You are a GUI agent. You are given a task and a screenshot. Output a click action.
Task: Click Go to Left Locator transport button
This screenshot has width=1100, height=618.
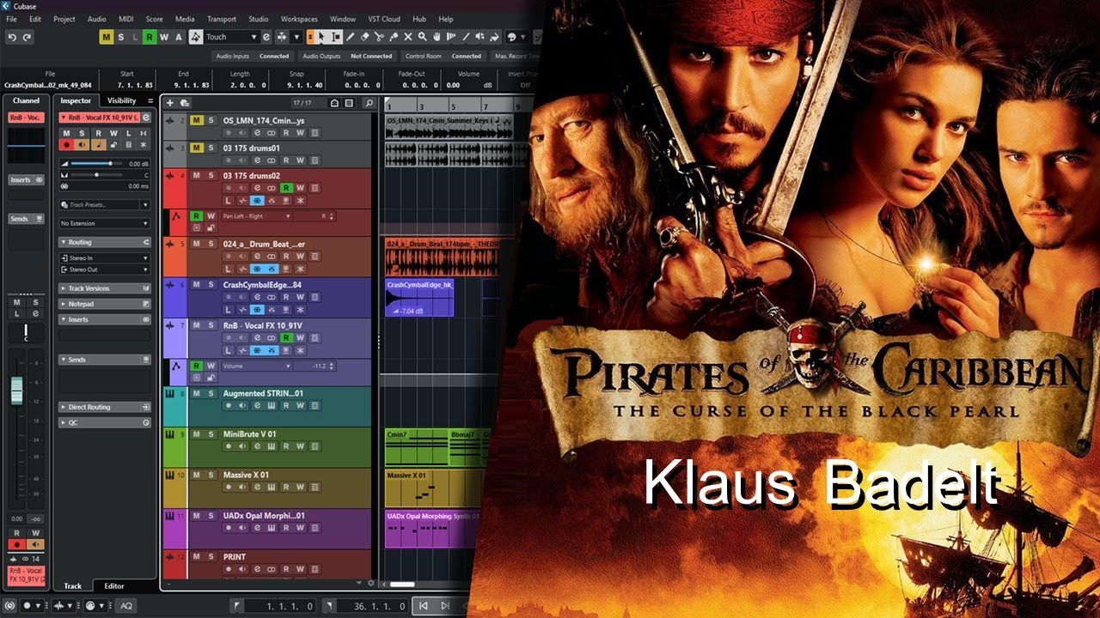(423, 605)
